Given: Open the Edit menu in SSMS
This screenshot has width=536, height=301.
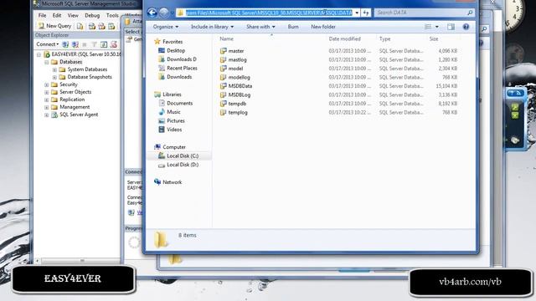Looking at the screenshot, I should [x=57, y=15].
